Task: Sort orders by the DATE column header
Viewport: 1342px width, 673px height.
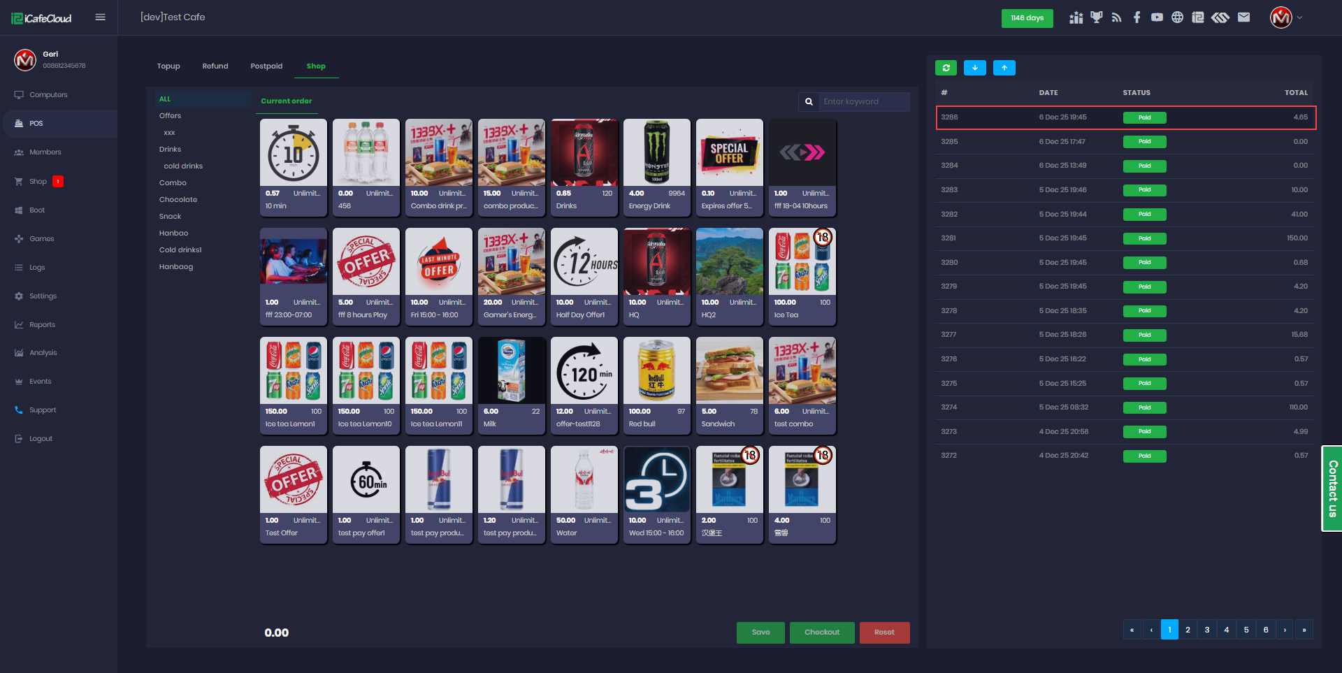Action: (1048, 93)
